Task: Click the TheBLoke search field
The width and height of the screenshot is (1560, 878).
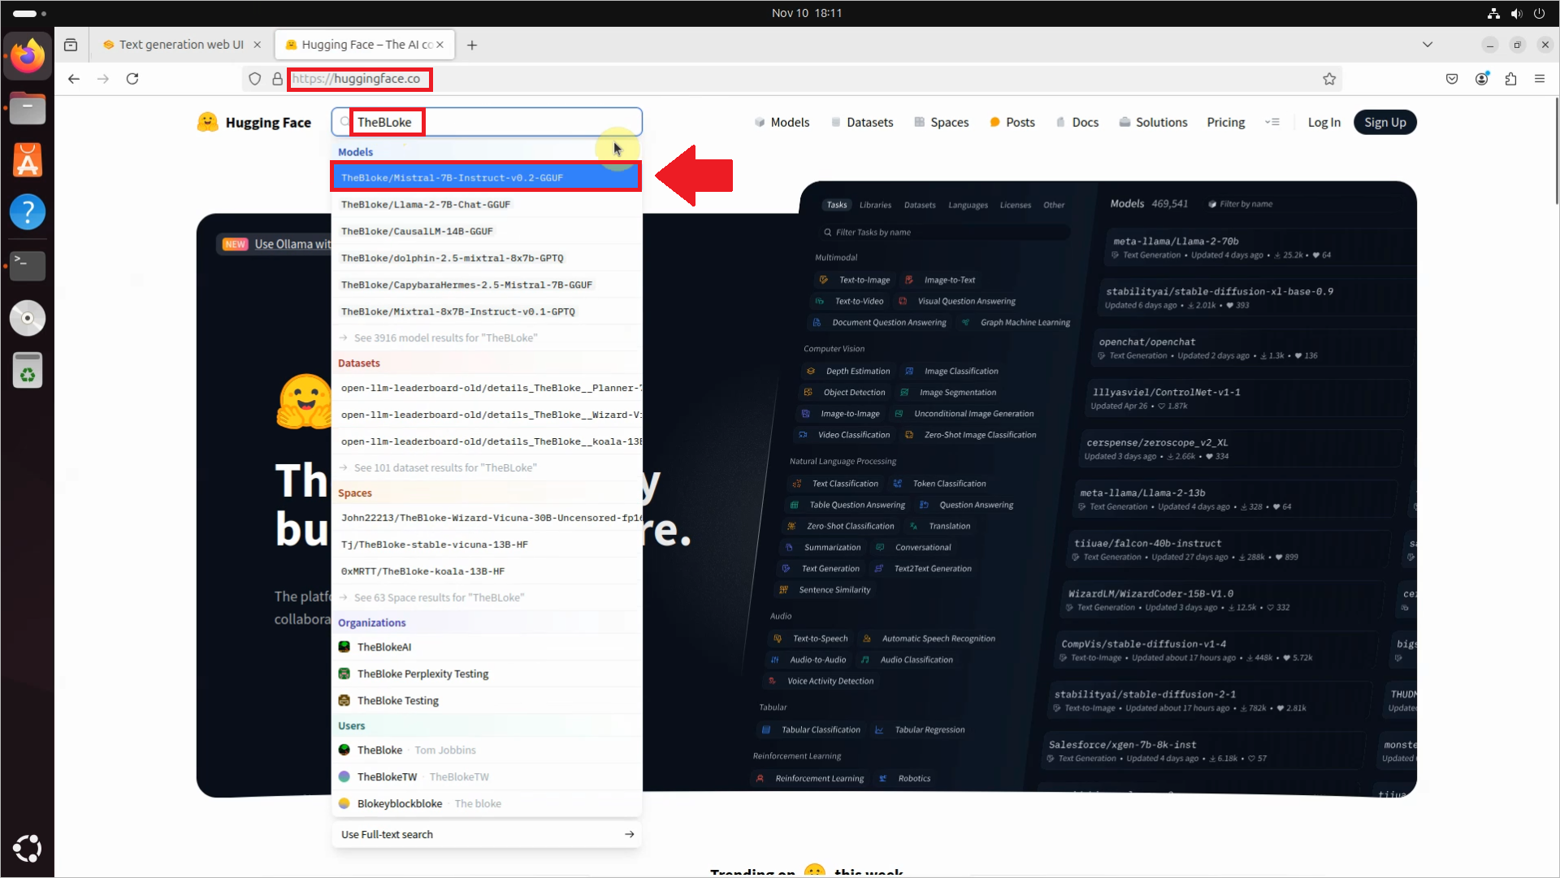Action: click(x=487, y=122)
